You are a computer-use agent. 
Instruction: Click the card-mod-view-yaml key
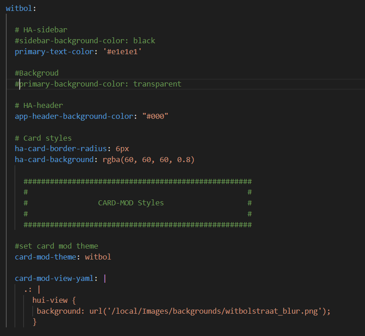55,279
